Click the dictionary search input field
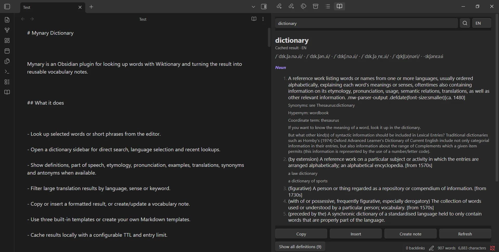Screen dimensions: 499x252 [x=366, y=23]
